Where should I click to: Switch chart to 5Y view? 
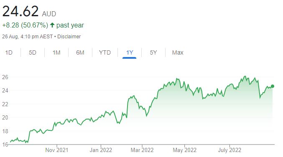(153, 52)
